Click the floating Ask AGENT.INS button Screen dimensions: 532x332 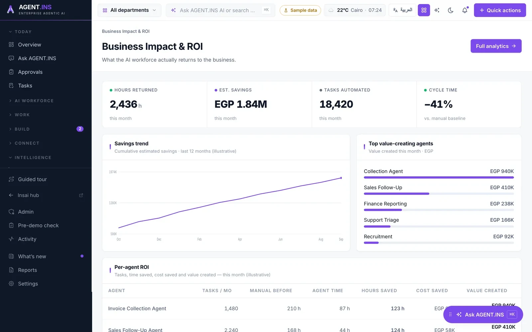483,314
